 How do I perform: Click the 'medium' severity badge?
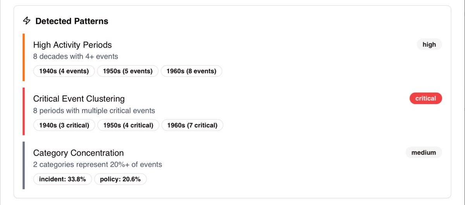click(x=424, y=152)
